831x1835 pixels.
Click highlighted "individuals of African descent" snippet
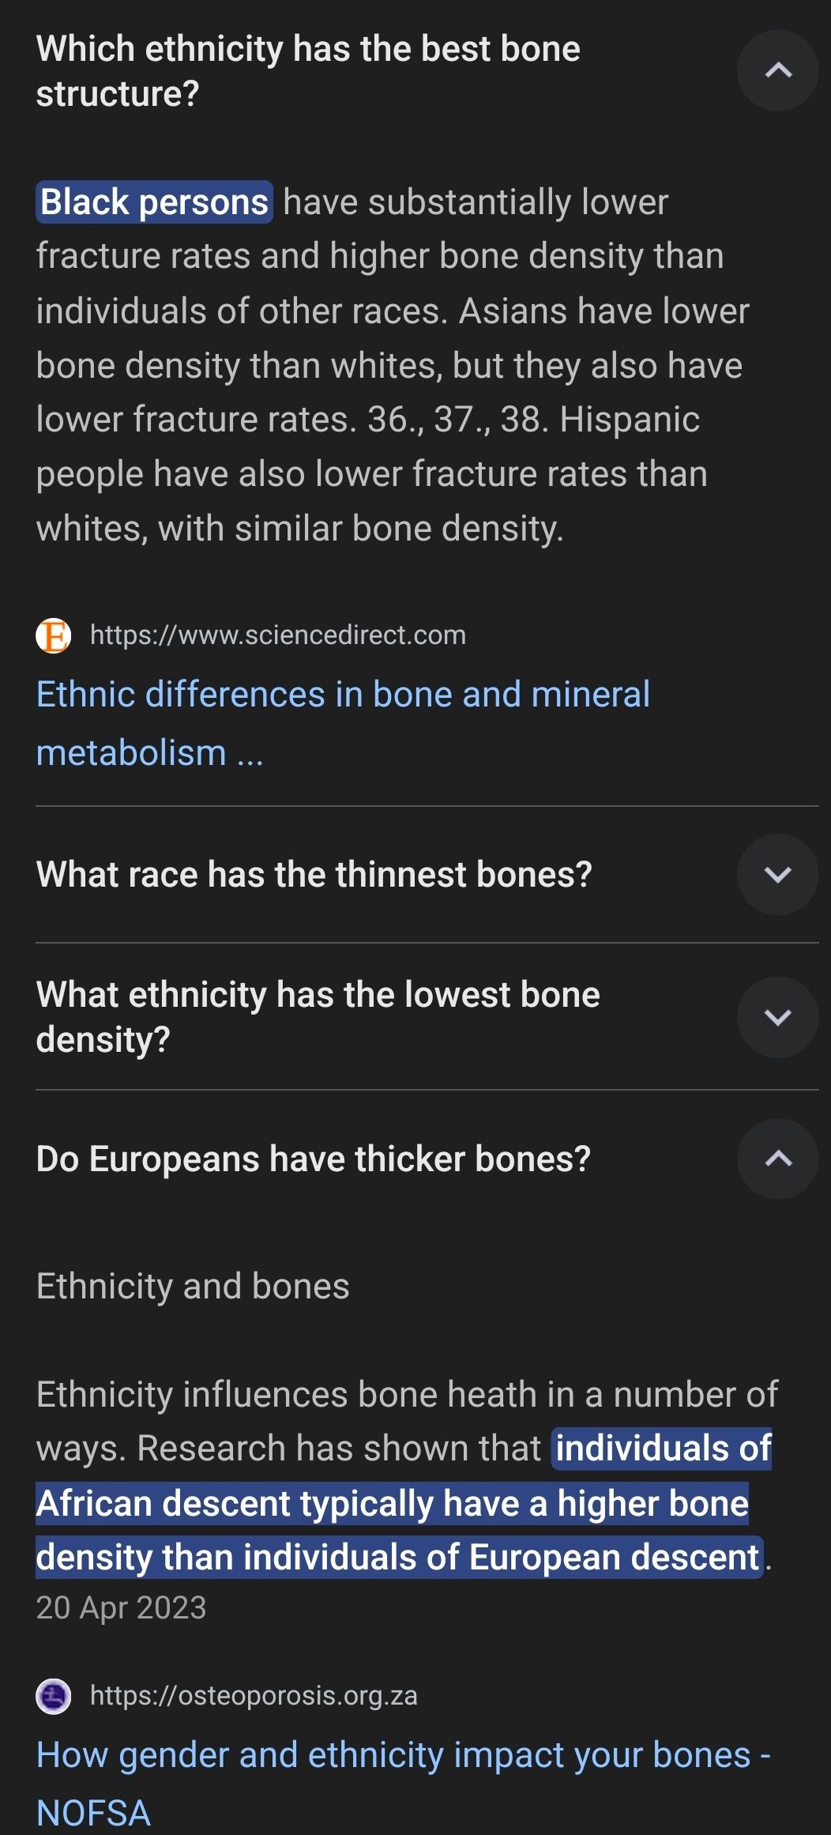tap(392, 1503)
